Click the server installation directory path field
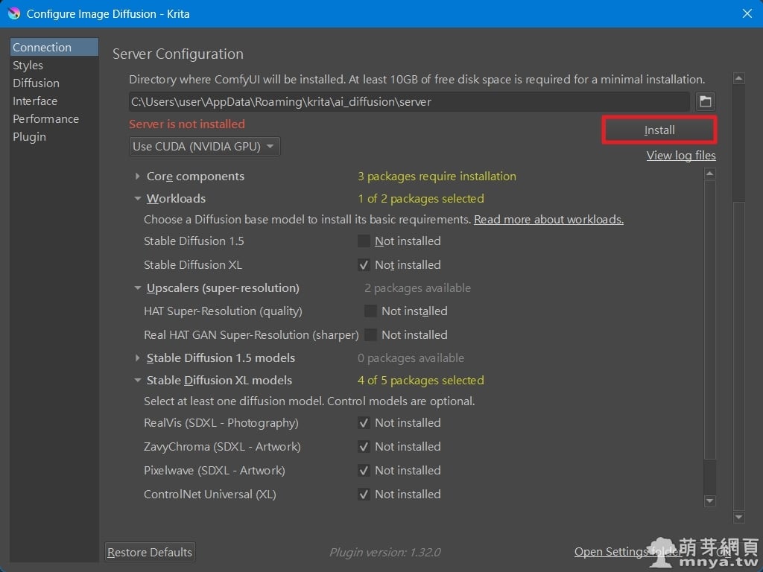Screen dimensions: 763x572 coord(408,101)
